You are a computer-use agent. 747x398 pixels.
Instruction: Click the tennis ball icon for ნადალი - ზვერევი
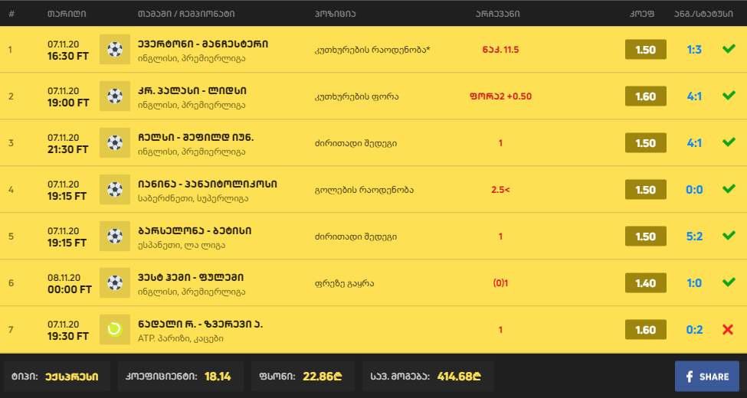(x=115, y=329)
